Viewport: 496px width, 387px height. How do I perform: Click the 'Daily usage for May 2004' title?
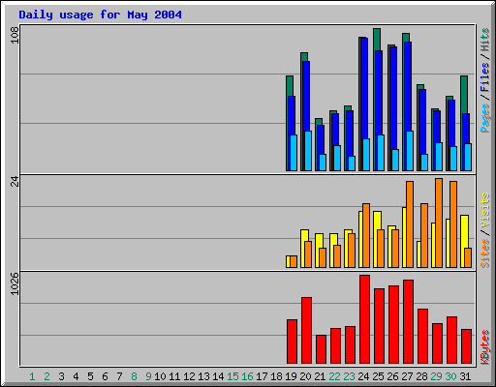(100, 15)
